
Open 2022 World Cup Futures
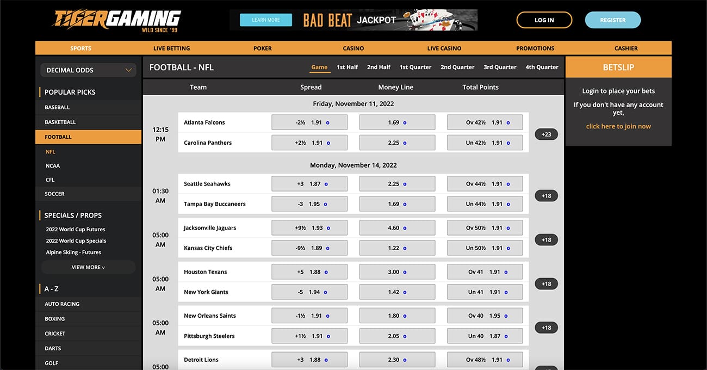click(76, 230)
